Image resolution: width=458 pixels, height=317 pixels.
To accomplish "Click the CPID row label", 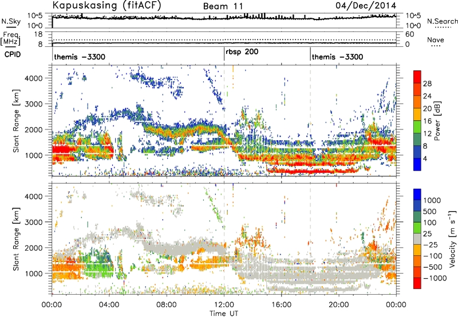I will tap(13, 54).
